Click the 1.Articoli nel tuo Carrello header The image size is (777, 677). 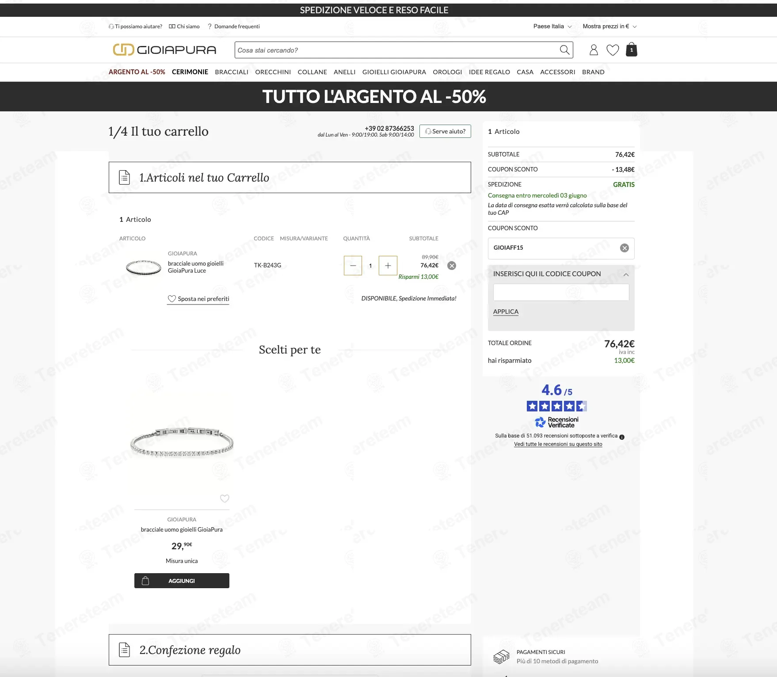pyautogui.click(x=290, y=177)
